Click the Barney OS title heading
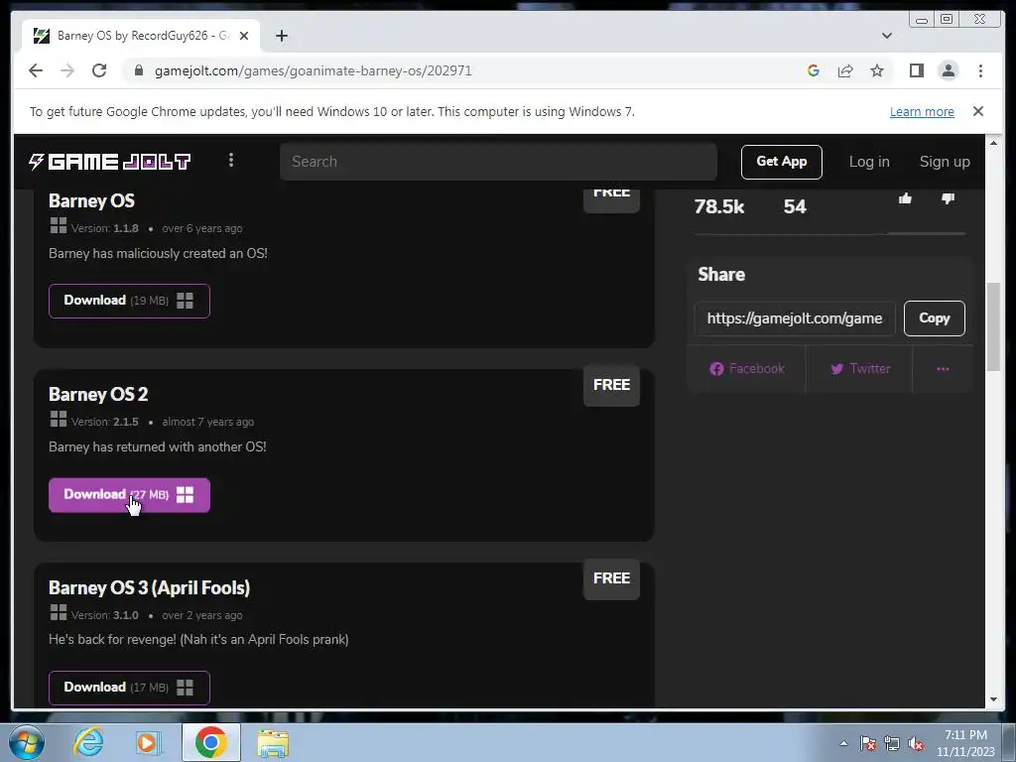Screen dimensions: 1016x762 91,200
